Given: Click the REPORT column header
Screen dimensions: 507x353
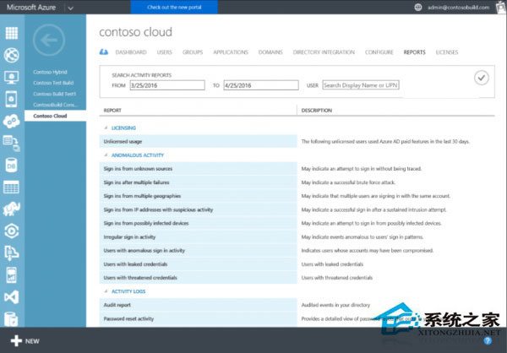Looking at the screenshot, I should coord(112,111).
